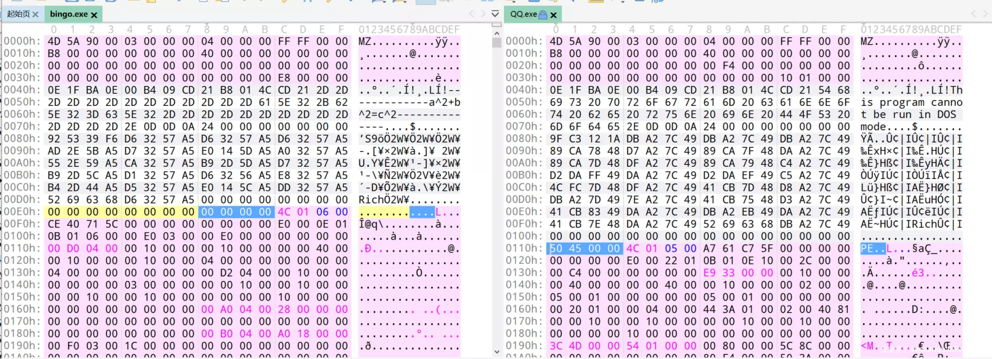The height and width of the screenshot is (359, 992).
Task: Click magenta '00 D0 04 00' bytes in bingo.exe
Action: click(83, 248)
